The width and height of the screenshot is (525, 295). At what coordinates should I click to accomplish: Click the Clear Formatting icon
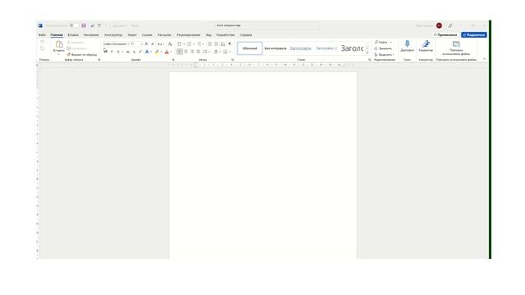pos(170,44)
